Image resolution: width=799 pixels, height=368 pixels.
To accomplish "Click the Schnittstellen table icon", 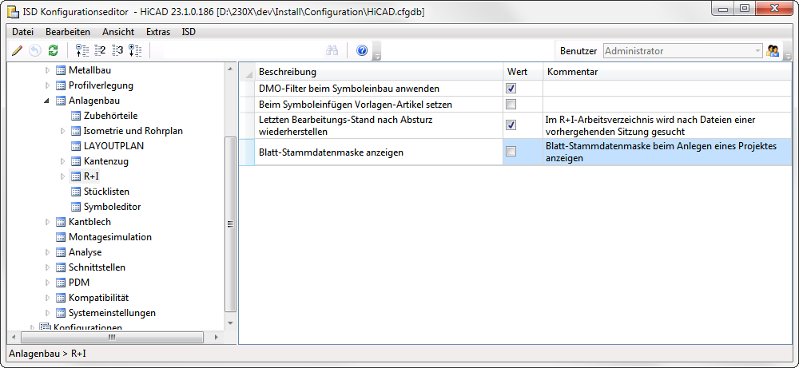I will (61, 267).
